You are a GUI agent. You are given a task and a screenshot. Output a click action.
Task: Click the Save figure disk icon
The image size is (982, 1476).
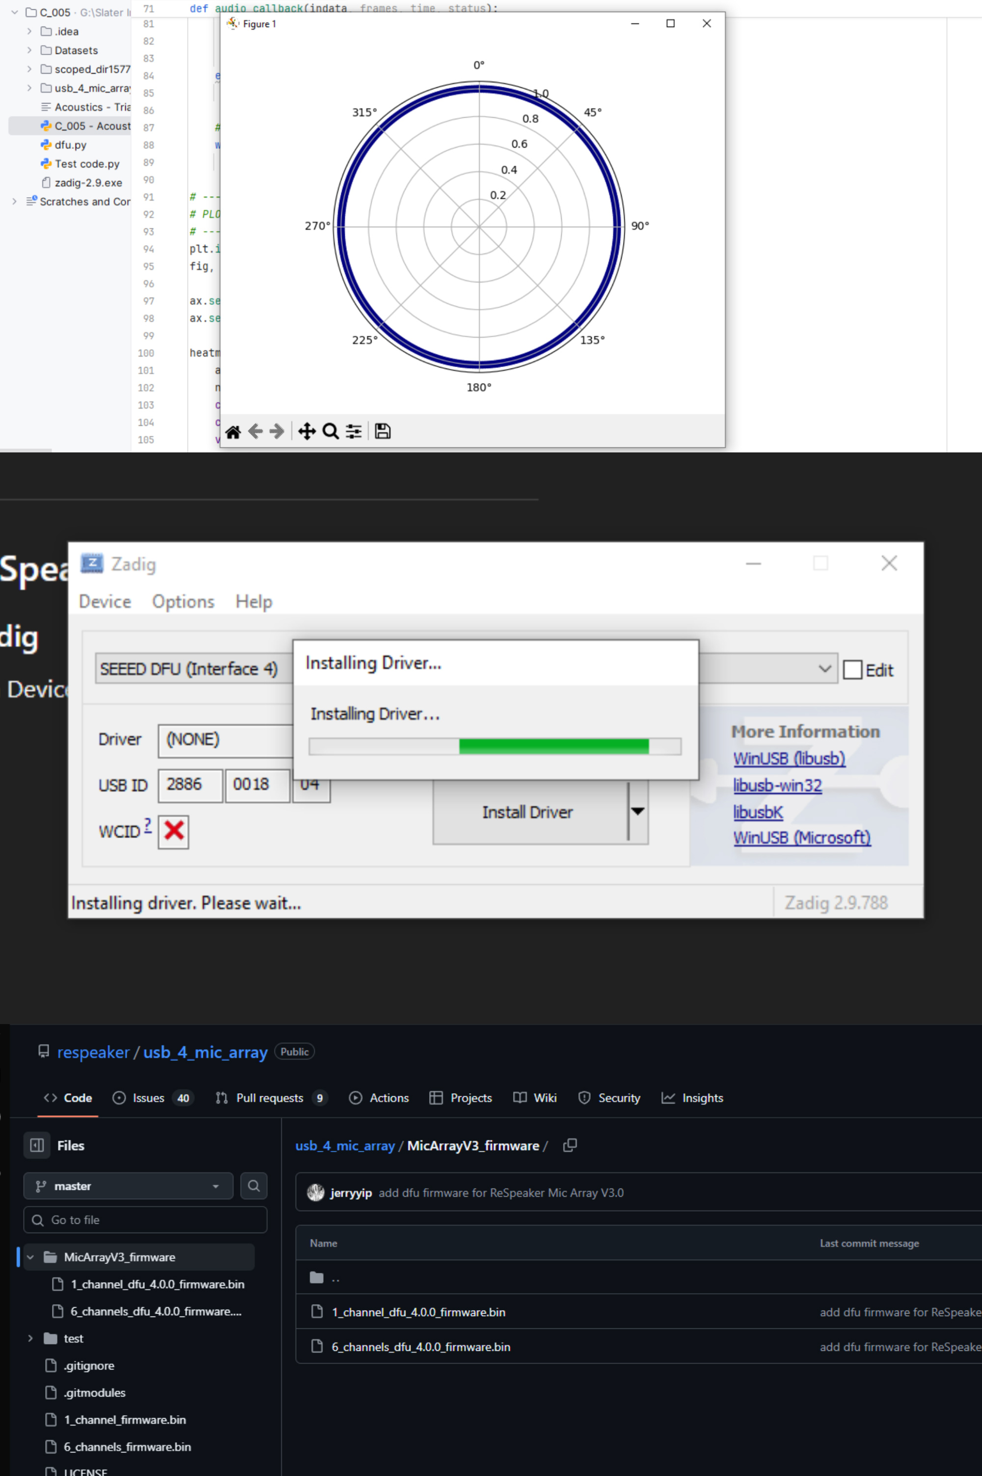[x=382, y=432]
